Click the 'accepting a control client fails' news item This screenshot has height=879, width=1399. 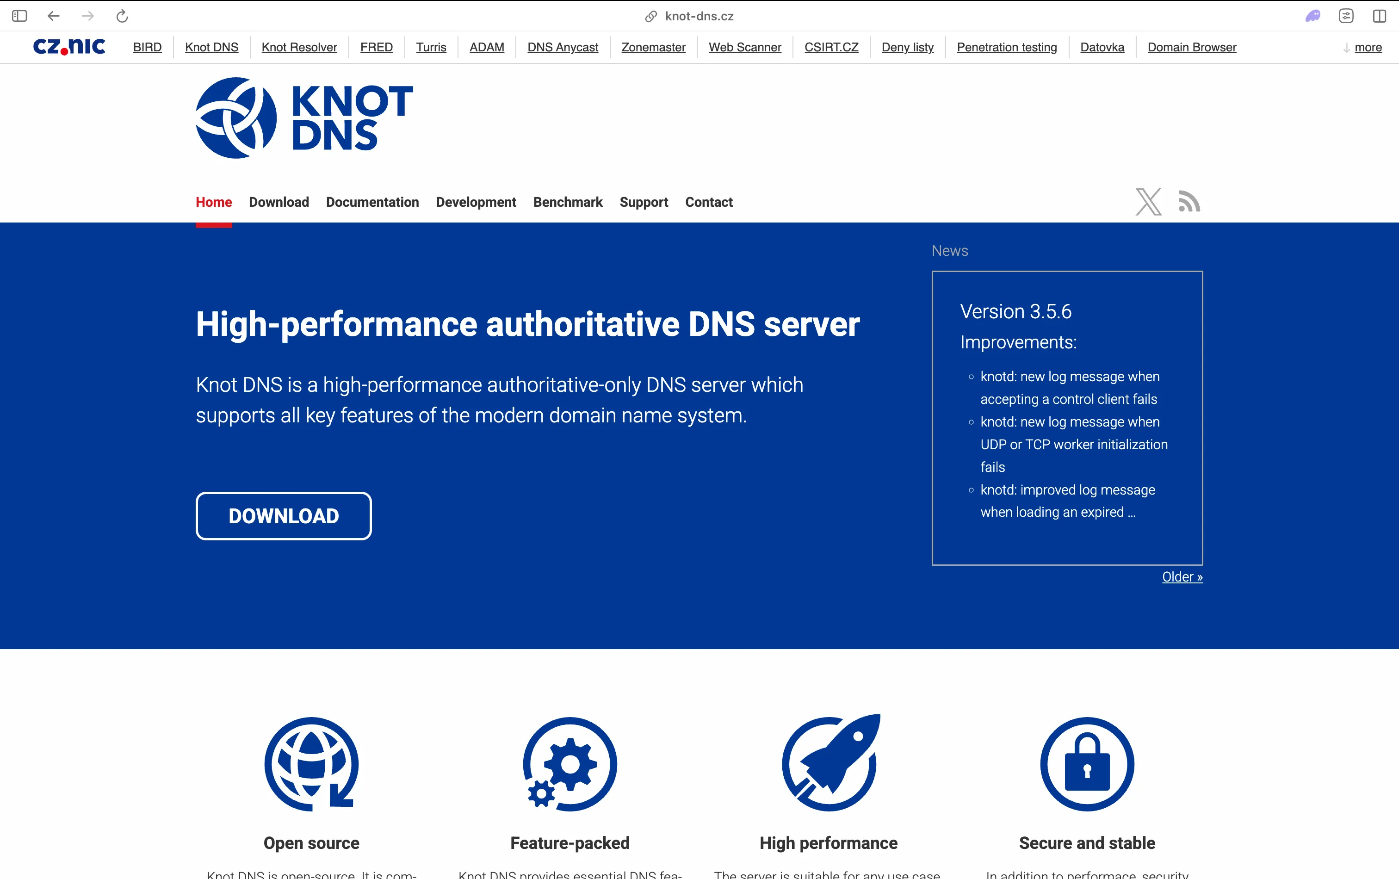click(x=1068, y=399)
